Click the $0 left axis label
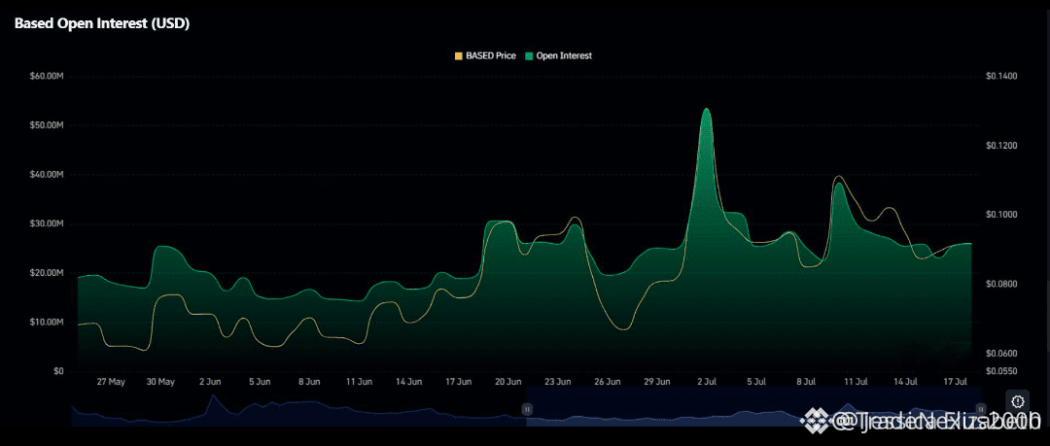This screenshot has height=446, width=1050. tap(57, 371)
